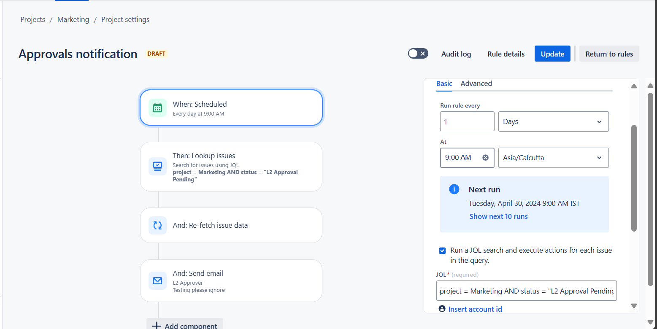The height and width of the screenshot is (329, 657).
Task: Select the Basic tab
Action: (x=444, y=84)
